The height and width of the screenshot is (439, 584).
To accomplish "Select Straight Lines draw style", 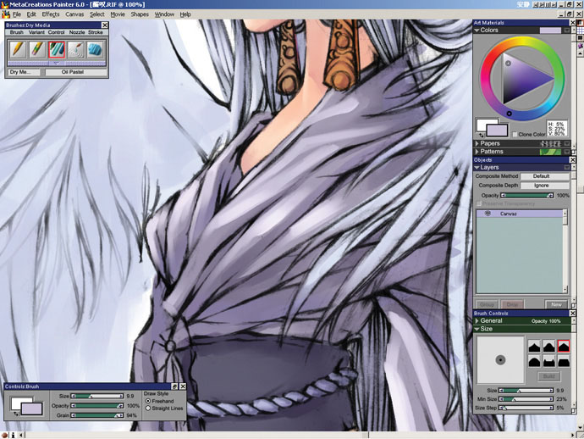I will tap(148, 408).
